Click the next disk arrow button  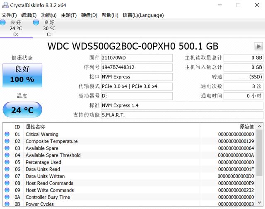(259, 46)
